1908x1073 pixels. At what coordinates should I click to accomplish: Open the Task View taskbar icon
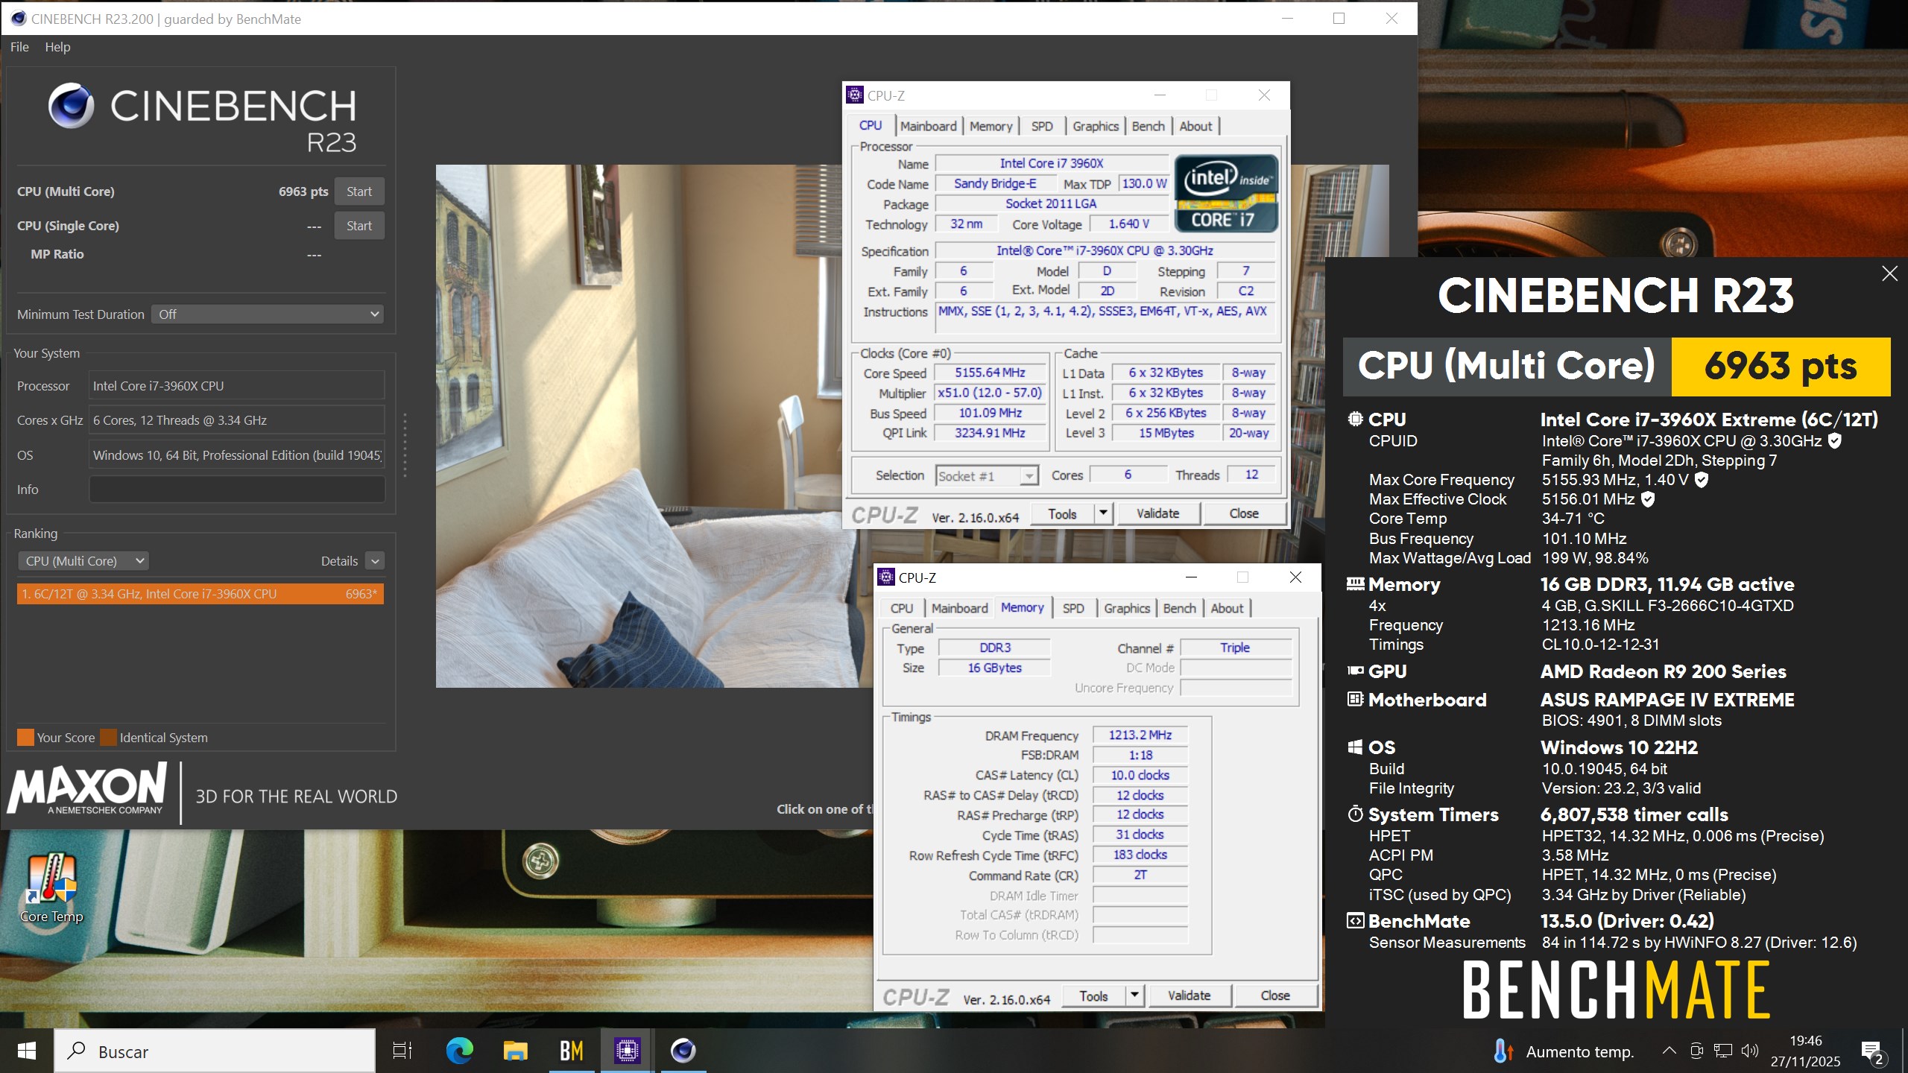coord(402,1051)
